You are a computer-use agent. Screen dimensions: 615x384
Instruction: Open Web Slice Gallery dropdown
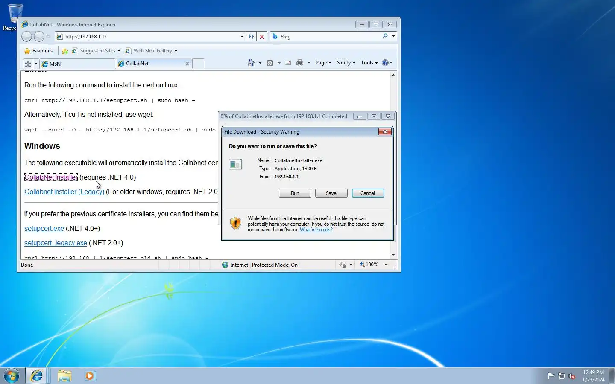click(x=151, y=51)
